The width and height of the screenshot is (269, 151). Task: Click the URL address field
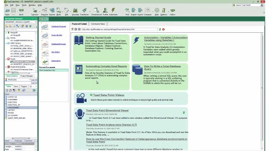pyautogui.click(x=119, y=29)
